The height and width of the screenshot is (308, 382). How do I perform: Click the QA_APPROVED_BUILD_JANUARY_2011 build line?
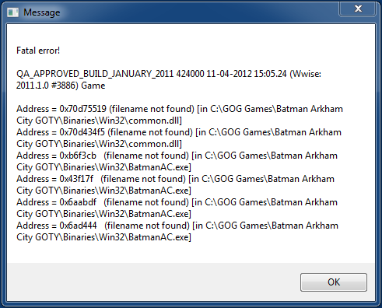click(169, 74)
